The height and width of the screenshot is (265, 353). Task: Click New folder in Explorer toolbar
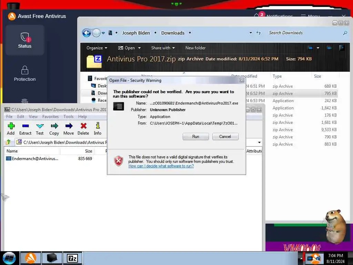coord(195,48)
